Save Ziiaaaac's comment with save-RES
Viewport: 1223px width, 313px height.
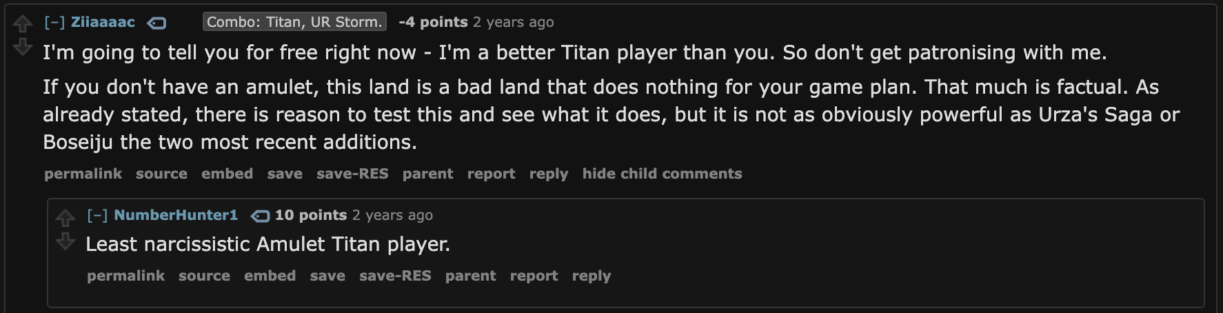point(352,174)
